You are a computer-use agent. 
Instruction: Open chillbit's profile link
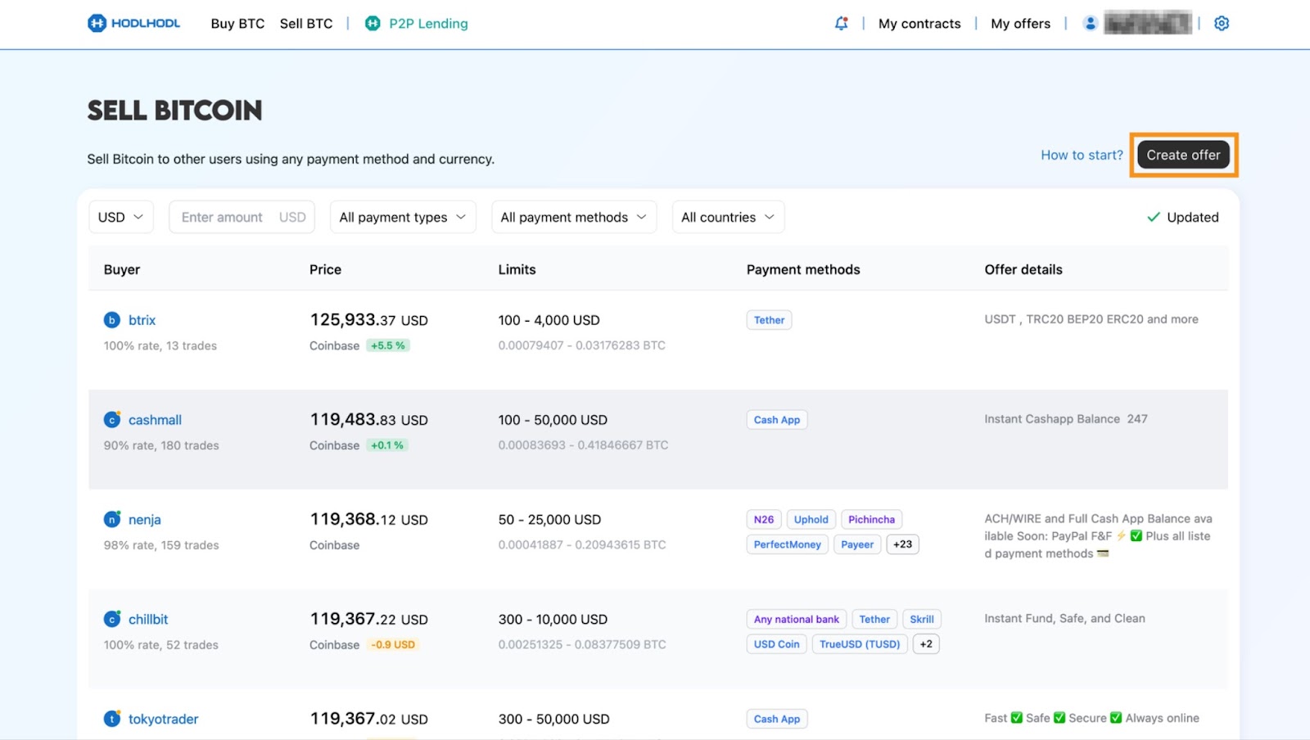tap(148, 620)
